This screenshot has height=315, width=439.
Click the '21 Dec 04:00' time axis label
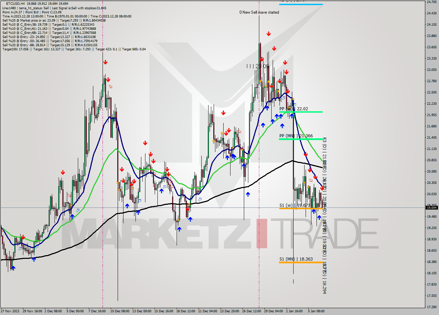207,311
